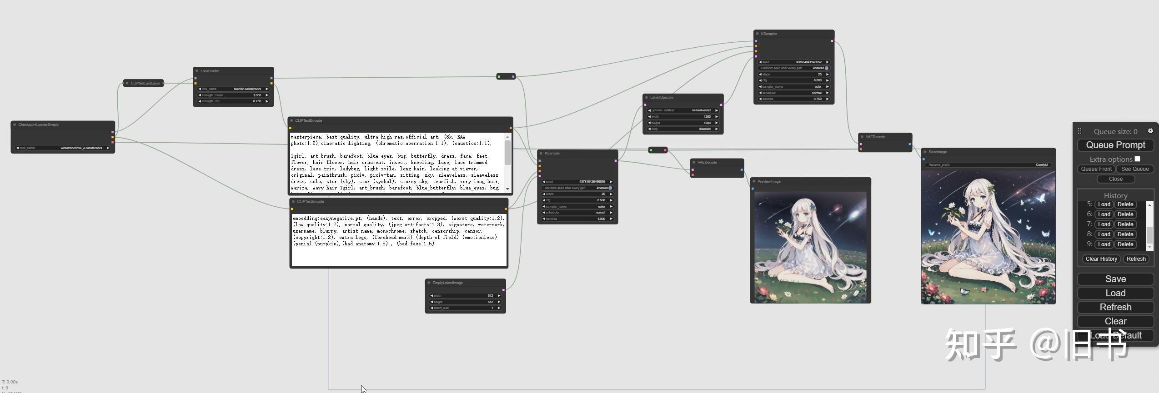Screen dimensions: 1159x393
Task: Open lora_name dropdown showing tearfish.safetensors
Action: pyautogui.click(x=233, y=89)
